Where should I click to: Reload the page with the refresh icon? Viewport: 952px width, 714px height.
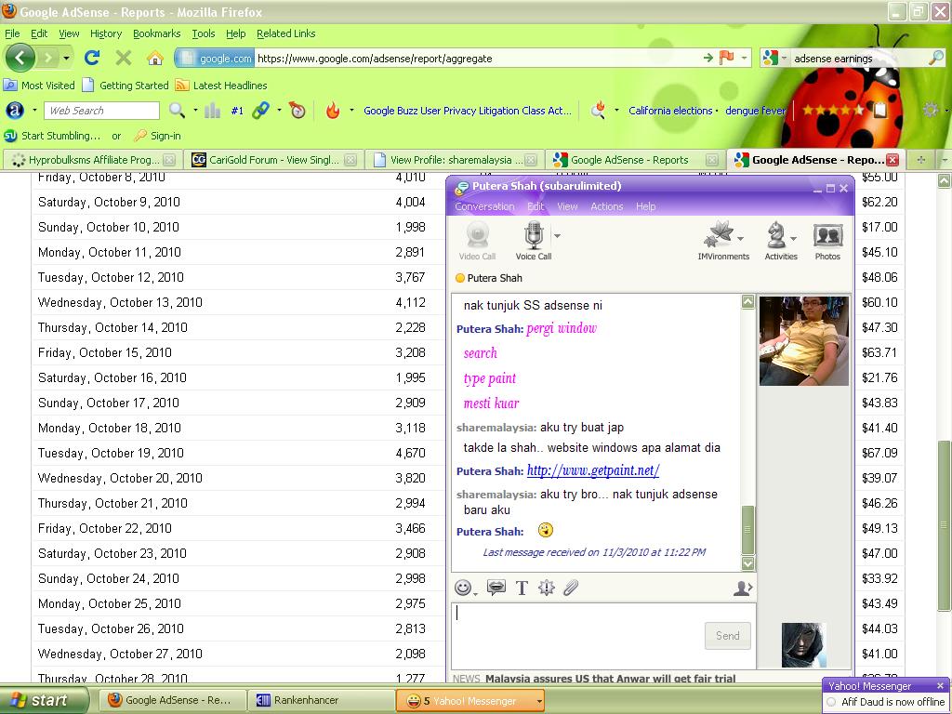coord(92,58)
